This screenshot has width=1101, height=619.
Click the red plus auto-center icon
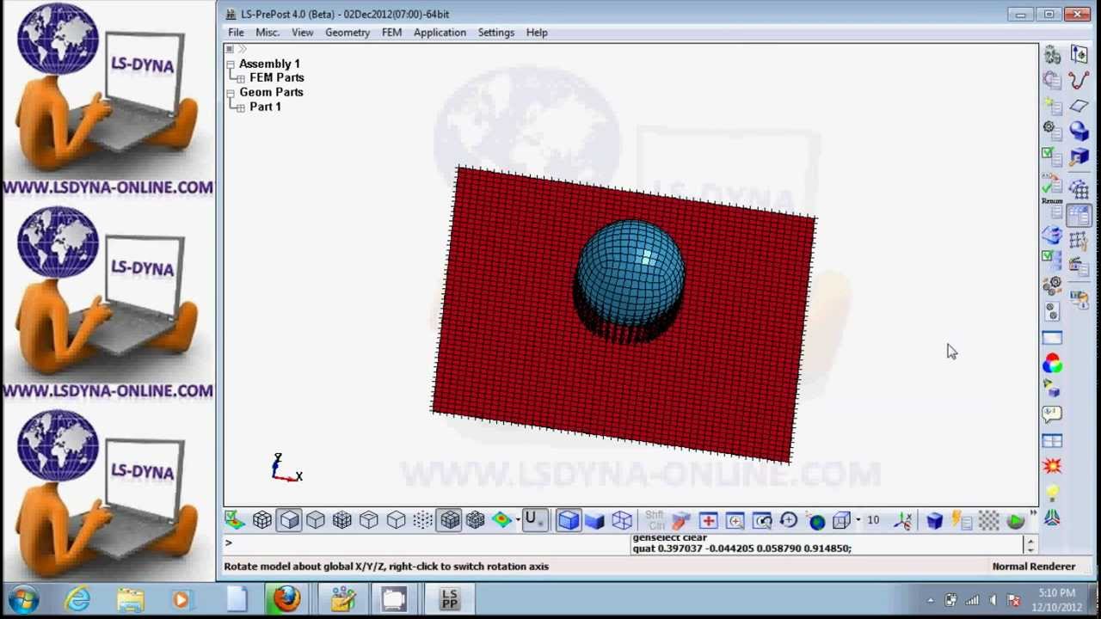[x=708, y=520]
